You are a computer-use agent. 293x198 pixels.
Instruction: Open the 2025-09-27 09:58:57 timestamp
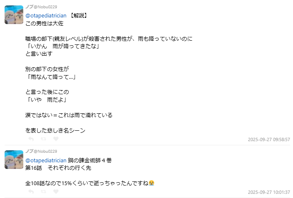(268, 139)
